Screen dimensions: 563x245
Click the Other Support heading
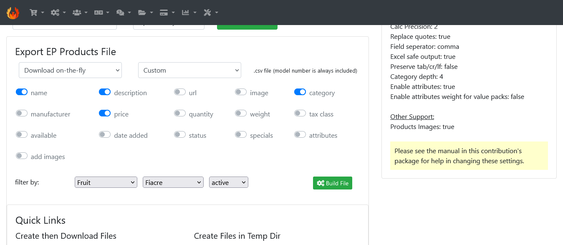pyautogui.click(x=412, y=116)
